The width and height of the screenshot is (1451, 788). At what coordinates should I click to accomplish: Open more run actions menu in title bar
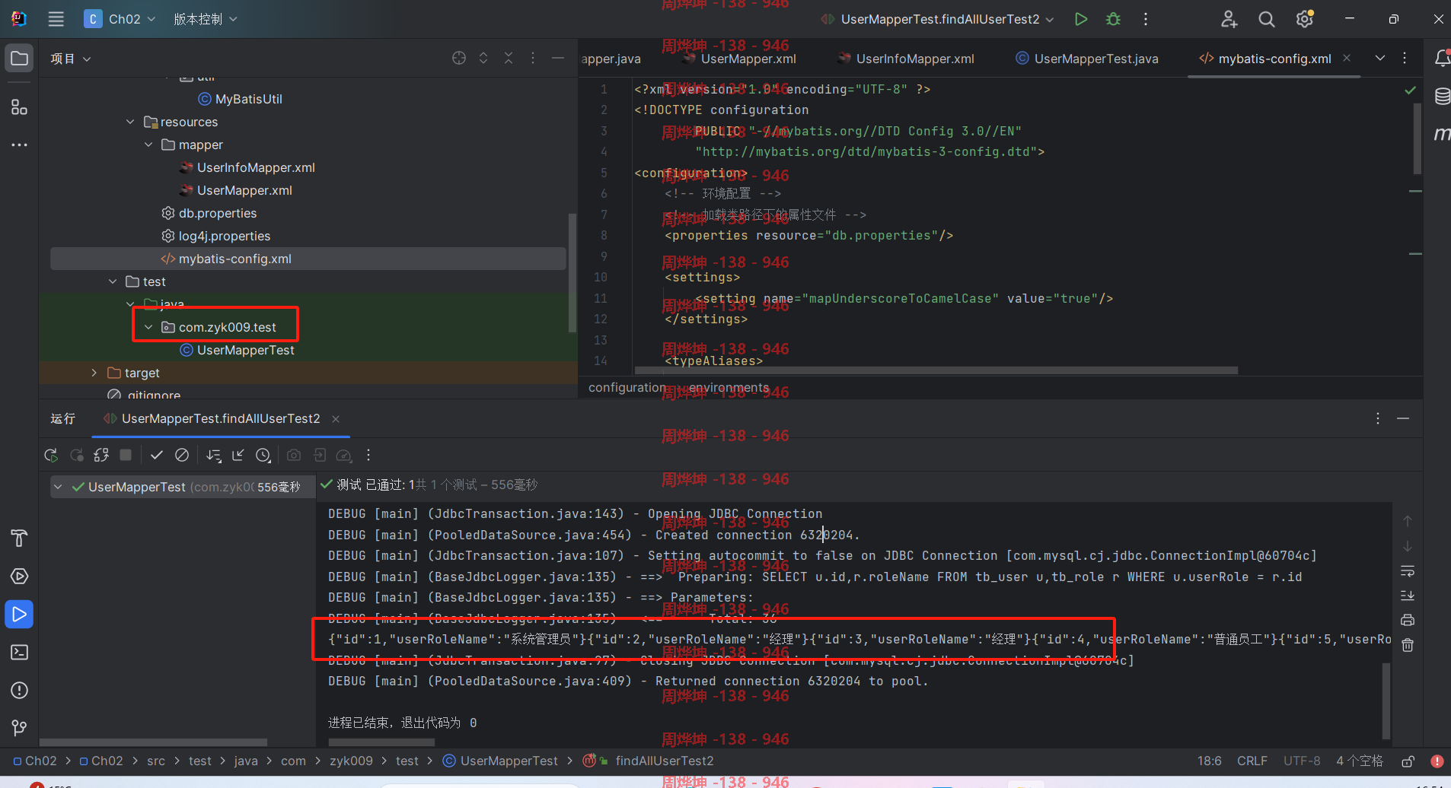(1146, 19)
